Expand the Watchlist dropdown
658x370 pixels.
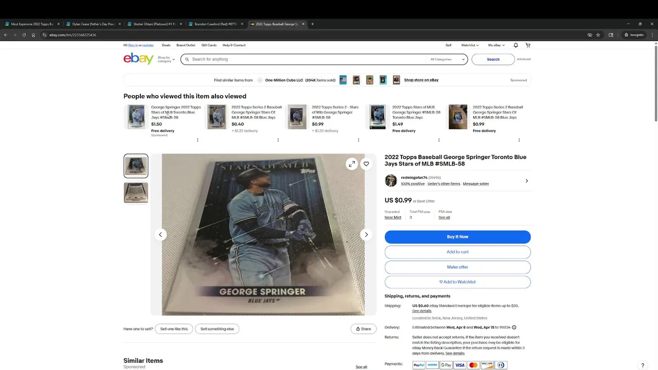(470, 45)
